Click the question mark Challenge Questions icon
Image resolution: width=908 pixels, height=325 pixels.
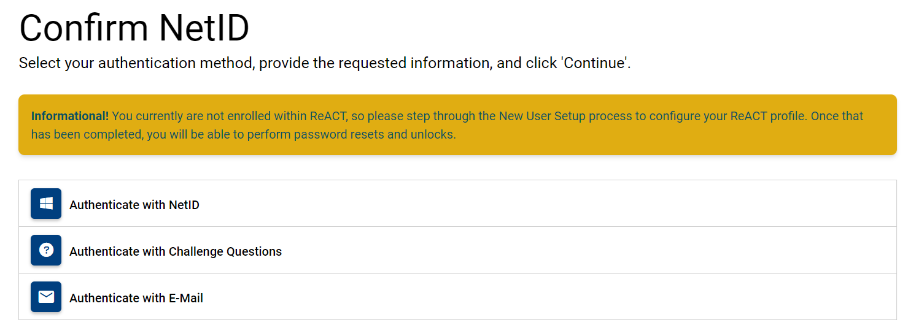46,250
